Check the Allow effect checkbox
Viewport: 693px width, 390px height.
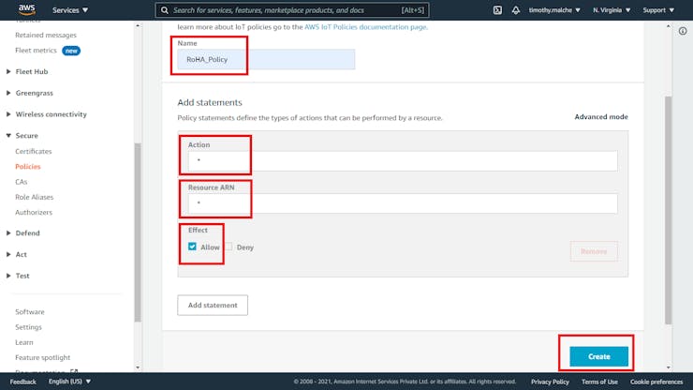point(192,247)
